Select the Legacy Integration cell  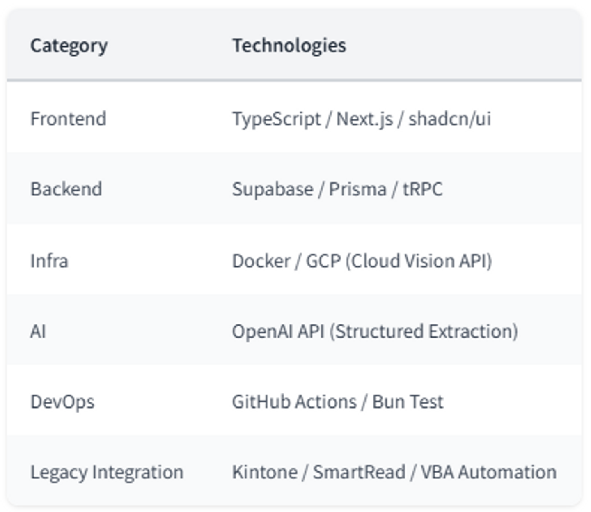(107, 472)
